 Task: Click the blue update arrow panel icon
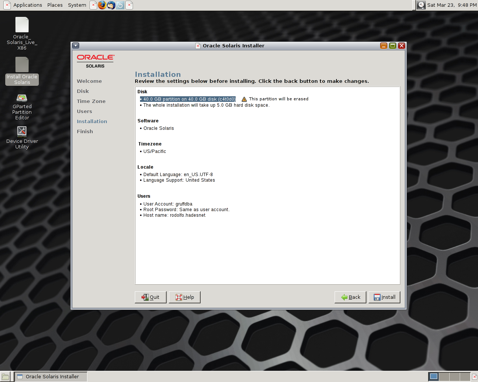(120, 5)
